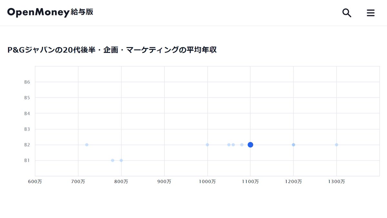Click the 800万 x-axis label
Screen dimensions: 387x218
[121, 182]
